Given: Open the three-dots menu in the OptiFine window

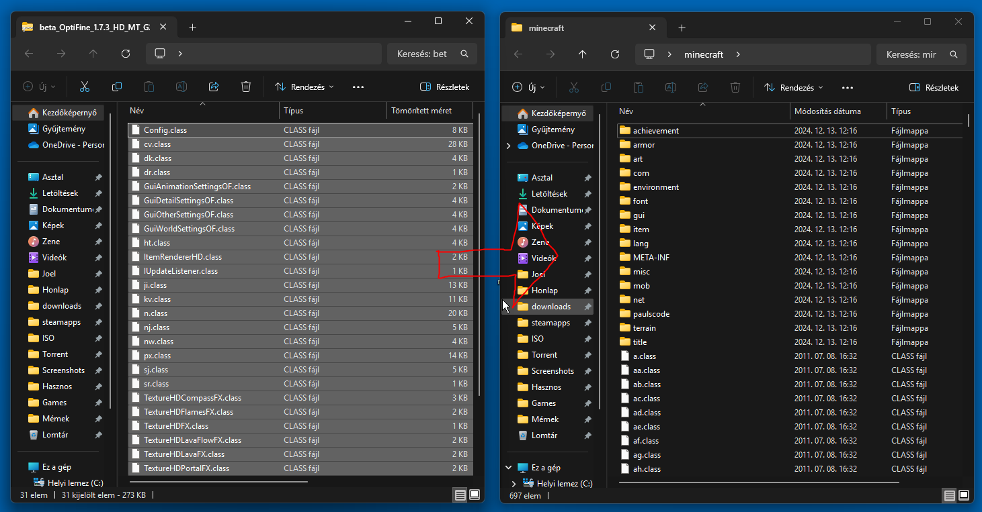Looking at the screenshot, I should (358, 87).
